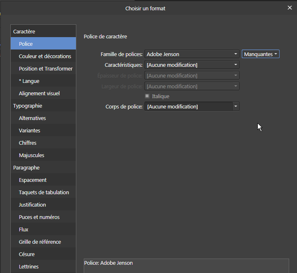Image resolution: width=297 pixels, height=273 pixels.
Task: Click the Police de caractère heading
Action: click(105, 36)
